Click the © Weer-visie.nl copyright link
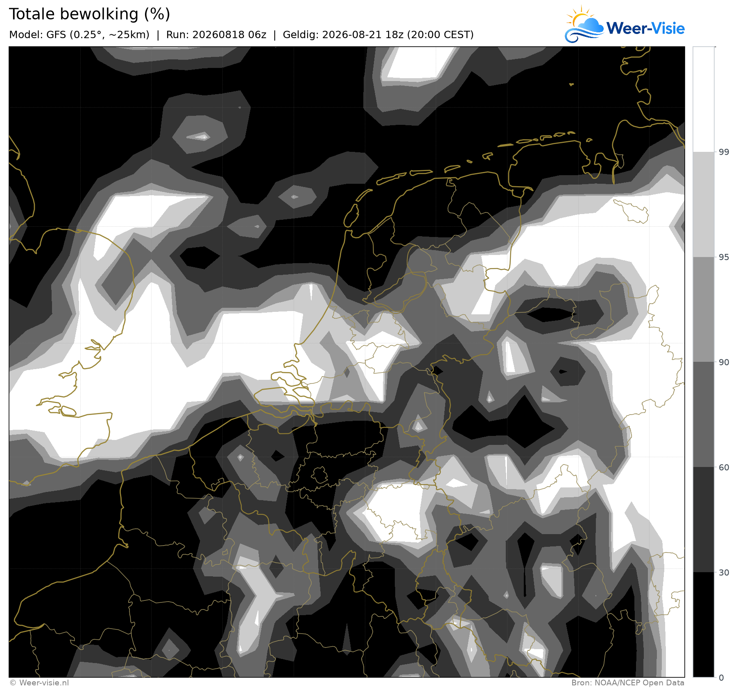Viewport: 747px width, 688px height. point(39,683)
